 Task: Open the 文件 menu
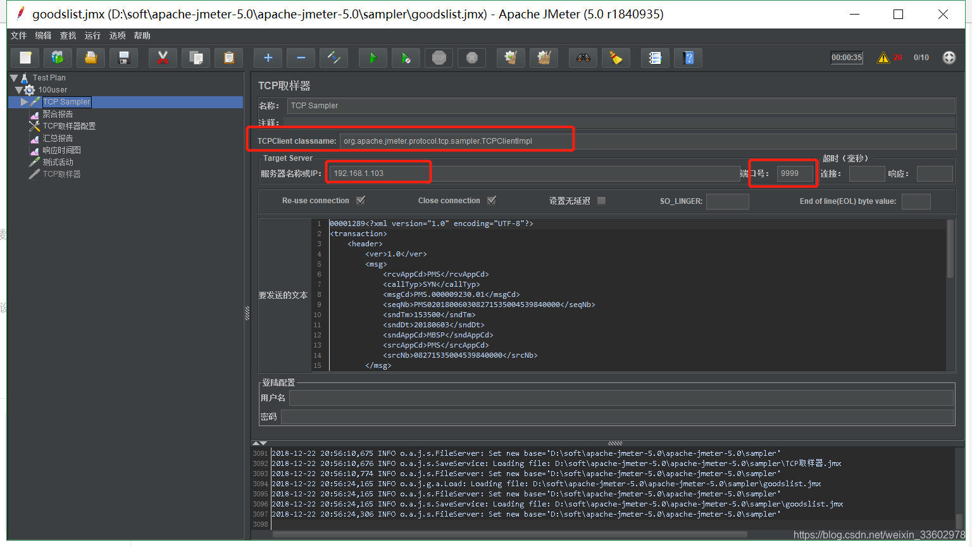coord(19,35)
